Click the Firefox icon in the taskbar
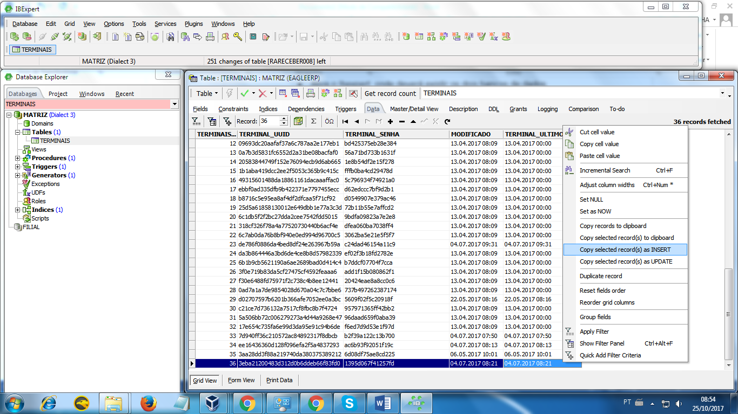This screenshot has width=738, height=414. [x=148, y=403]
